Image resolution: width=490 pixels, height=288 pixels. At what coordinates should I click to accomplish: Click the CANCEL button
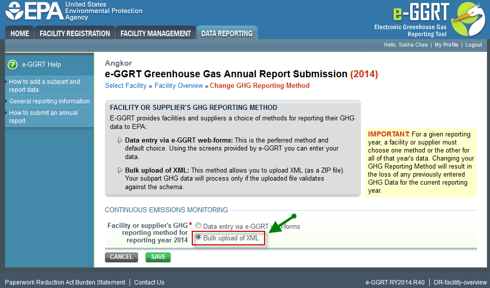[121, 257]
